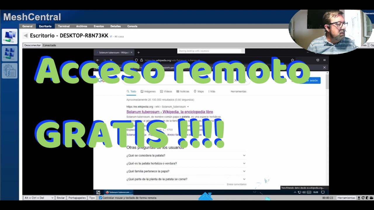Image resolution: width=374 pixels, height=210 pixels.
Task: Stop page loading with X button
Action: pyautogui.click(x=111, y=60)
